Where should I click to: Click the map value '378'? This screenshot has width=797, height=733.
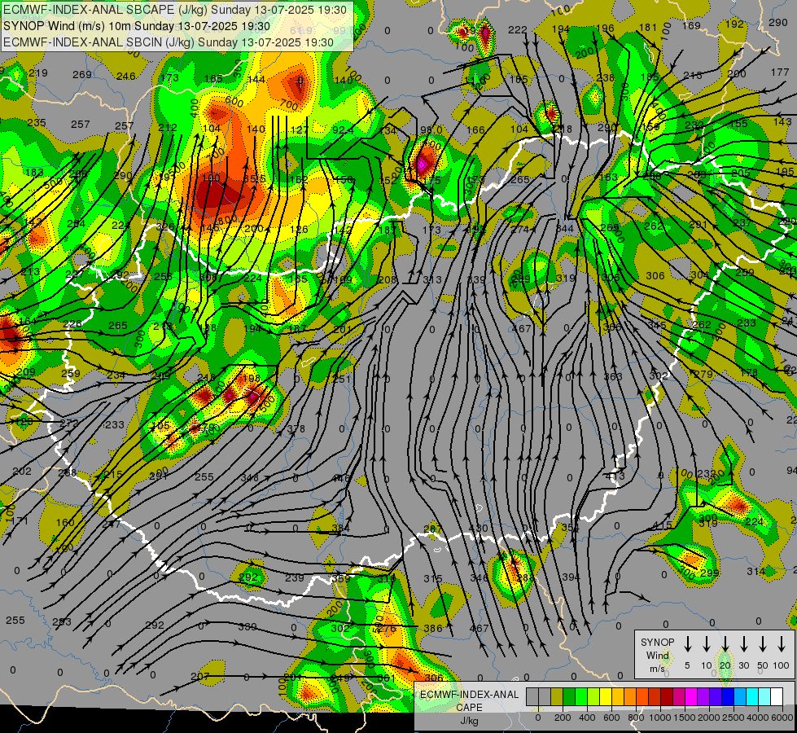296,429
